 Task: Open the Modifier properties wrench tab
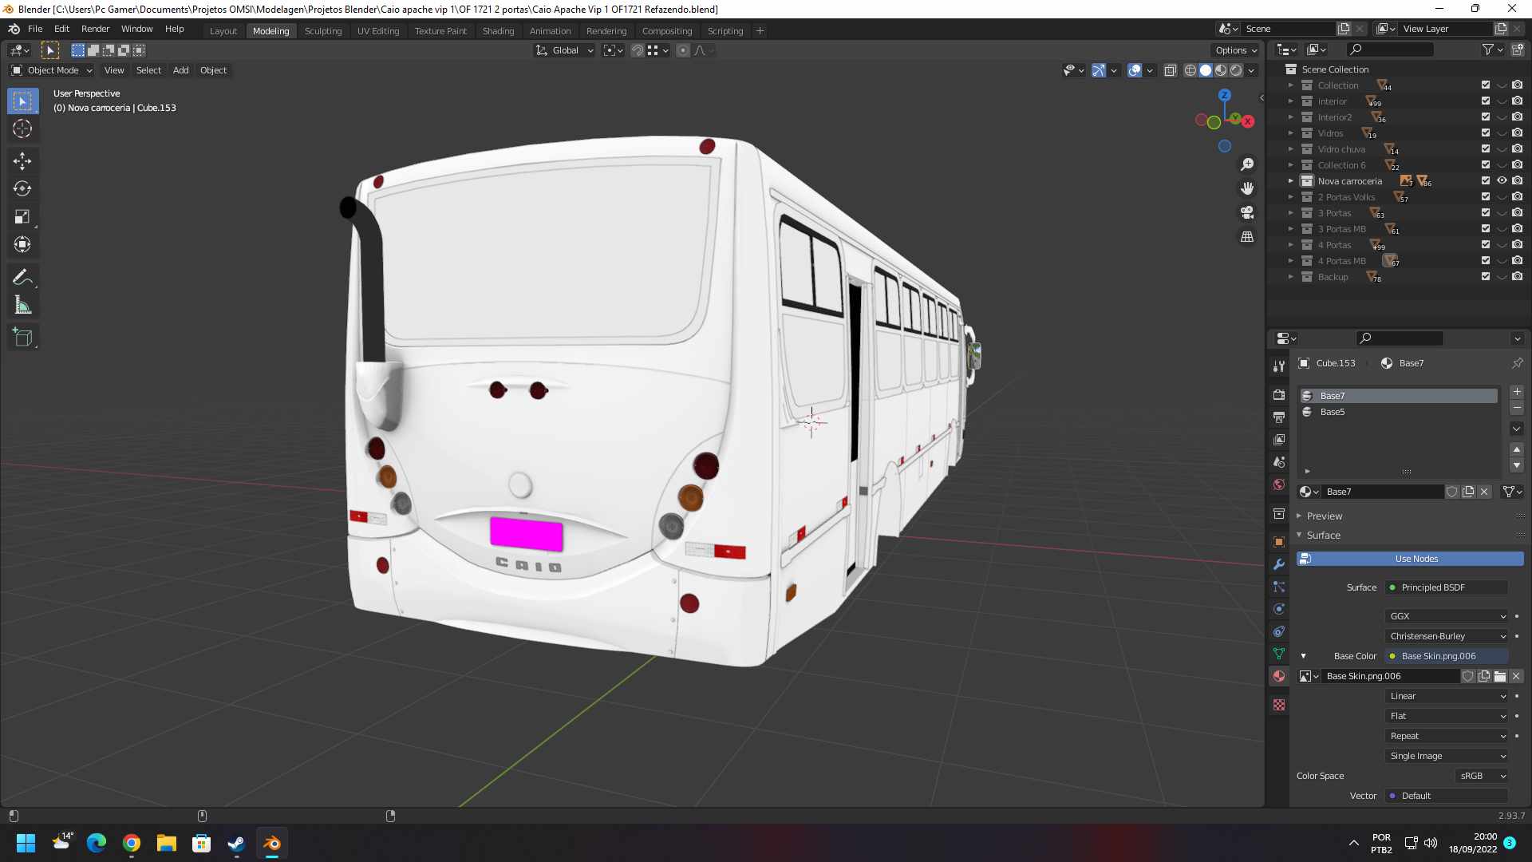click(x=1279, y=564)
